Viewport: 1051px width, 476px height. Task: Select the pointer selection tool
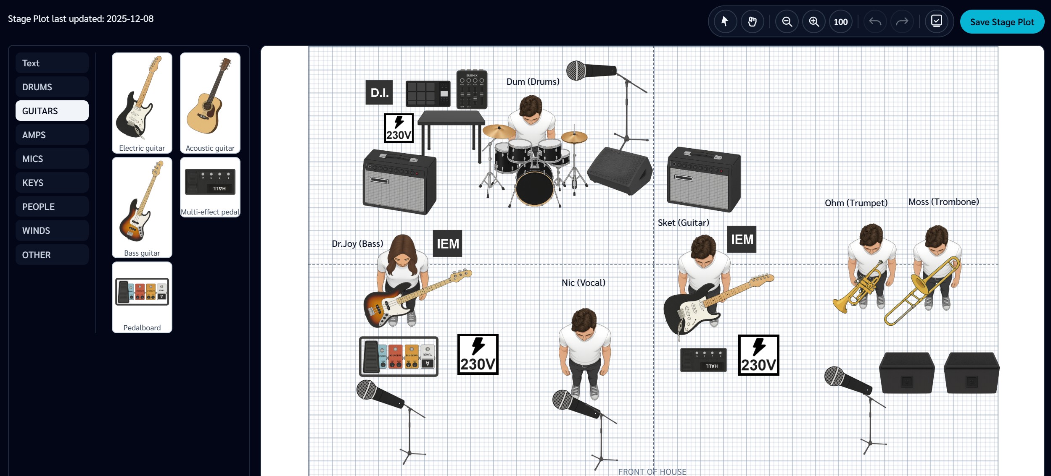724,21
